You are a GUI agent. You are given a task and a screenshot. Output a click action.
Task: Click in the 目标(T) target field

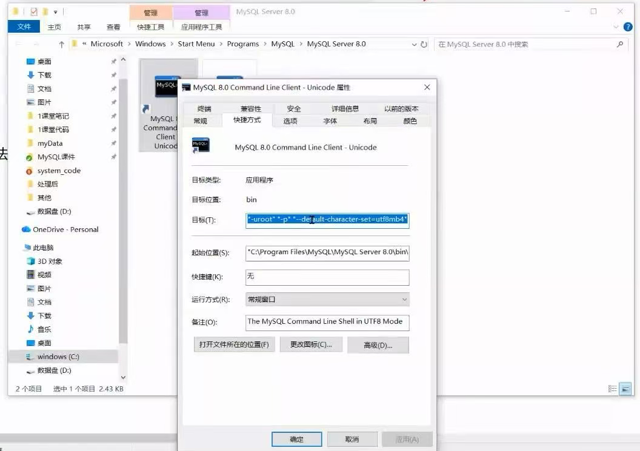click(x=327, y=220)
